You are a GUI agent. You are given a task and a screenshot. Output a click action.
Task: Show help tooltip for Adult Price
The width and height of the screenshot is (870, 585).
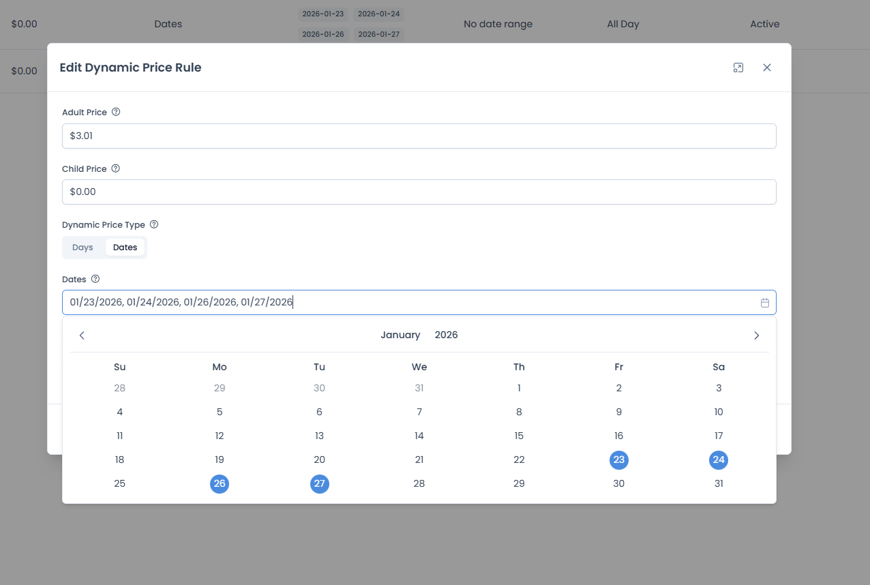(x=116, y=112)
